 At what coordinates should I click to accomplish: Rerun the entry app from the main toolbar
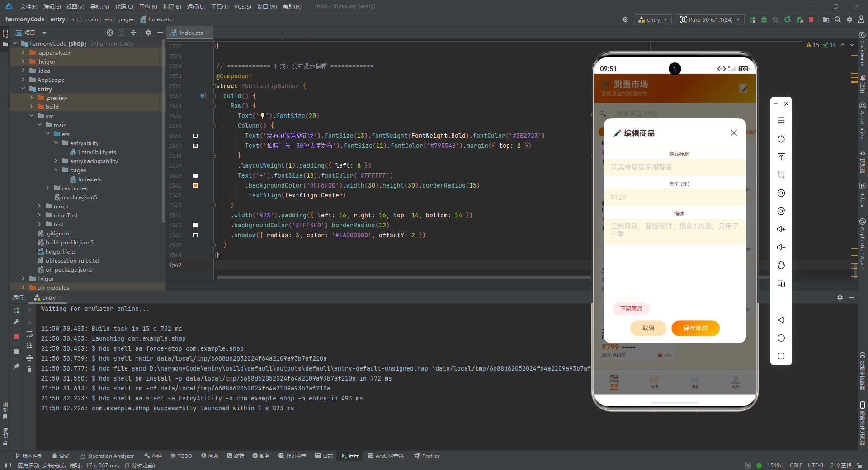(752, 20)
